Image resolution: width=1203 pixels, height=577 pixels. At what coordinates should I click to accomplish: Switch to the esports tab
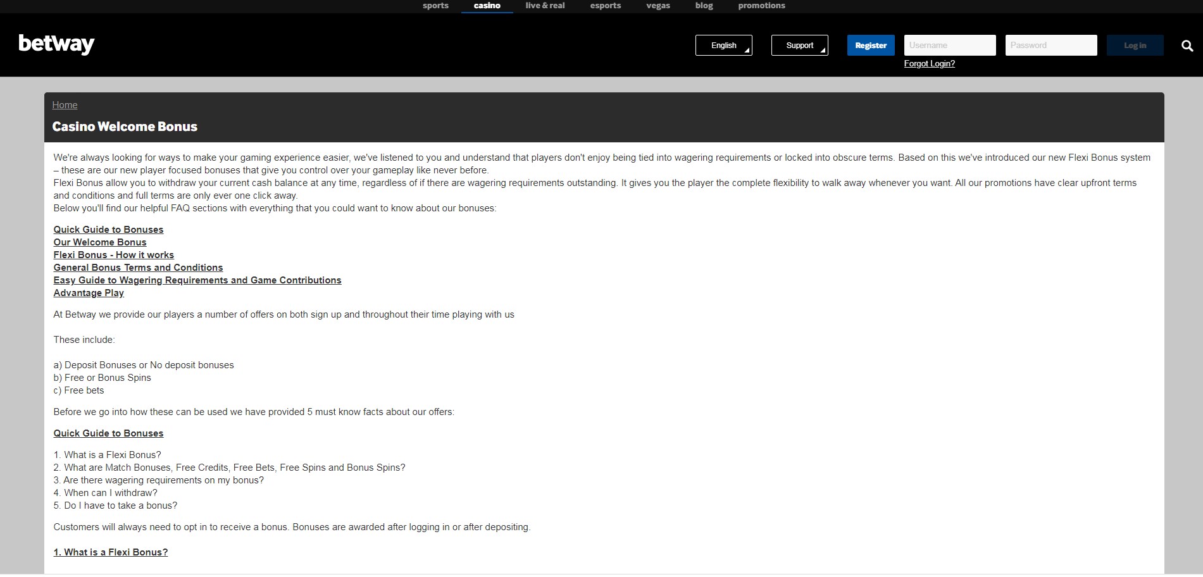(x=606, y=6)
